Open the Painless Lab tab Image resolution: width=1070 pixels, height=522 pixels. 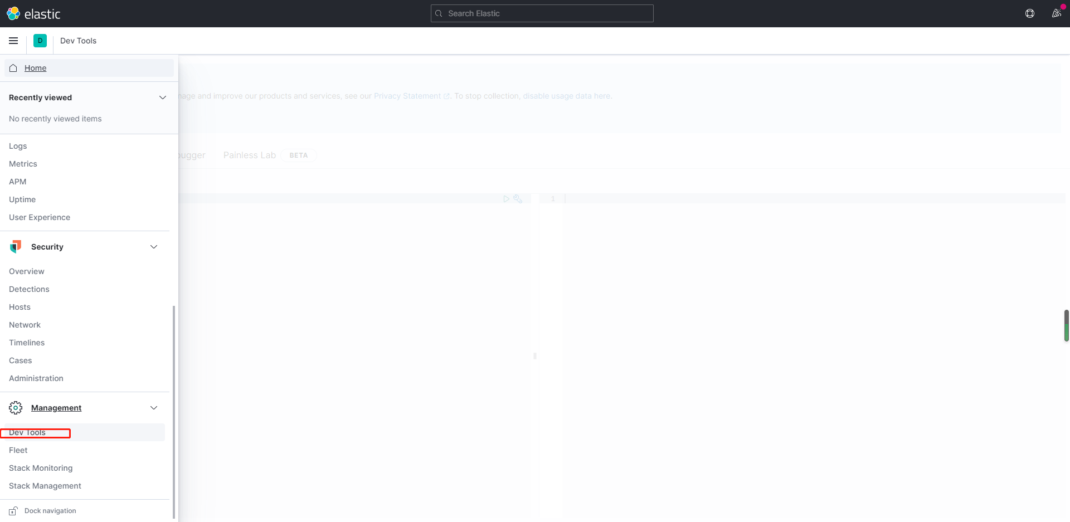click(250, 155)
